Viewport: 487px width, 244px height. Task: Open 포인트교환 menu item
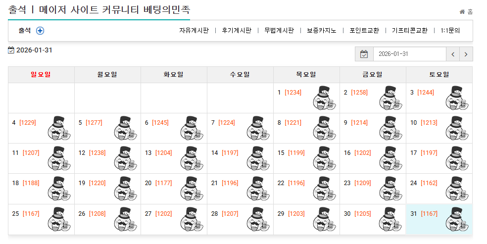[x=364, y=30]
